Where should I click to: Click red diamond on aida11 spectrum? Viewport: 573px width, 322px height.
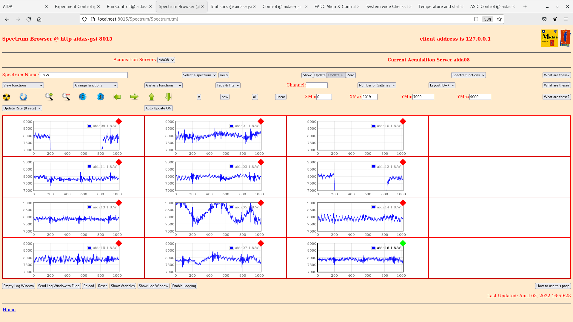[119, 162]
